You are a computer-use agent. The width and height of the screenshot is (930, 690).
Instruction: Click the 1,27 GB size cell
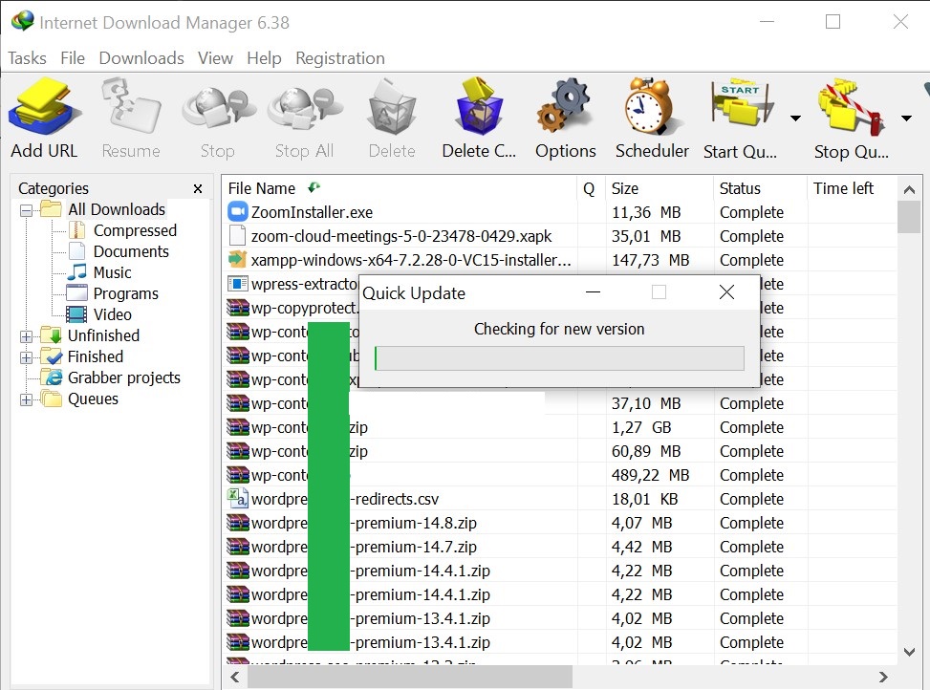coord(641,427)
